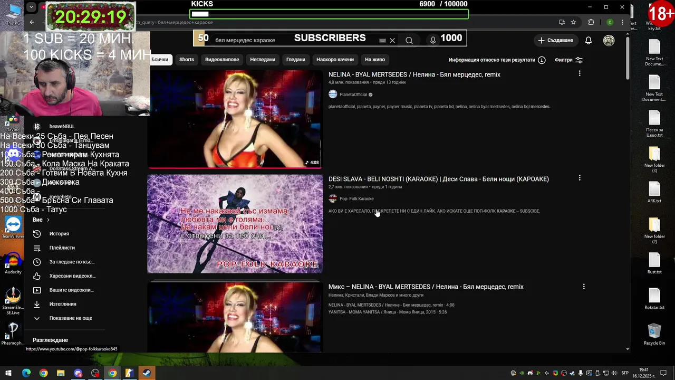Image resolution: width=675 pixels, height=380 pixels.
Task: Select the Негледани filter chip
Action: coord(263,60)
